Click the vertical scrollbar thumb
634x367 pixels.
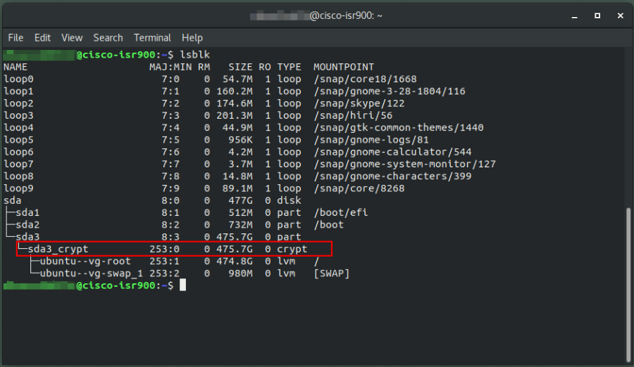tap(628, 285)
